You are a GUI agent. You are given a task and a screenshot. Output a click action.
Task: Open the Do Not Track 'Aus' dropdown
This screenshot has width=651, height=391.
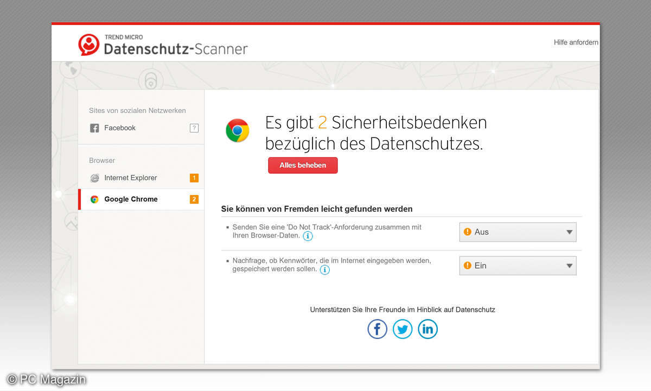coord(518,232)
